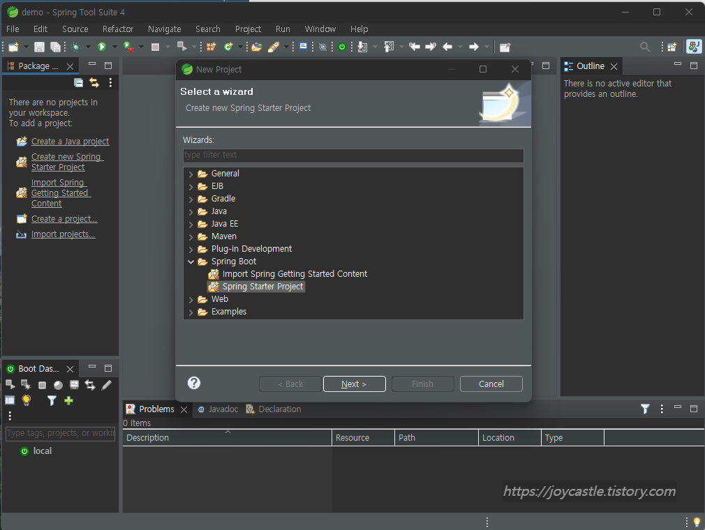This screenshot has width=705, height=530.
Task: Expand the Web wizard folder
Action: click(191, 300)
